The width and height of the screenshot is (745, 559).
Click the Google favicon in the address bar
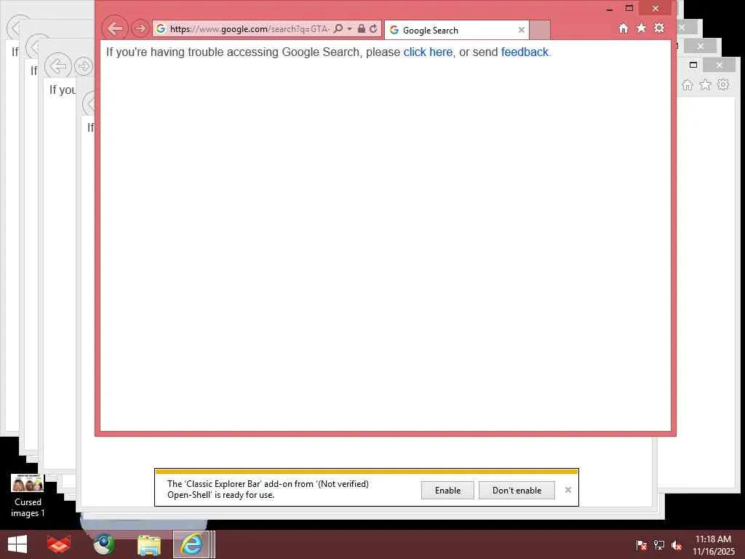click(x=161, y=28)
